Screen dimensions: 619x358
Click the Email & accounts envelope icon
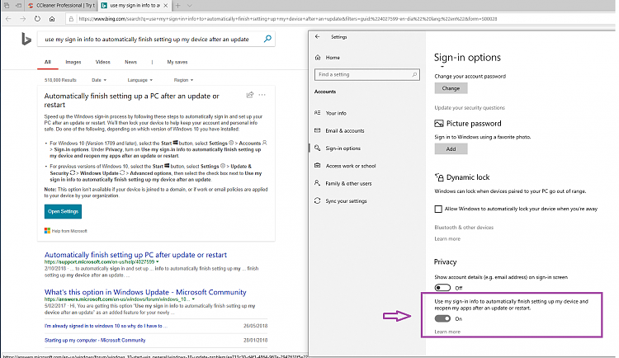(x=318, y=130)
